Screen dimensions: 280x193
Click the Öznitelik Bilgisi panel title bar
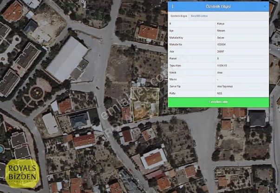click(218, 7)
